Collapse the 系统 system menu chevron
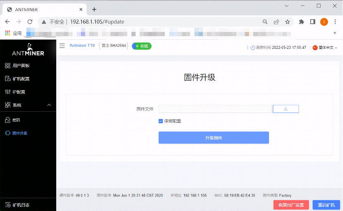Screen dimensions: 343x211 pyautogui.click(x=49, y=105)
